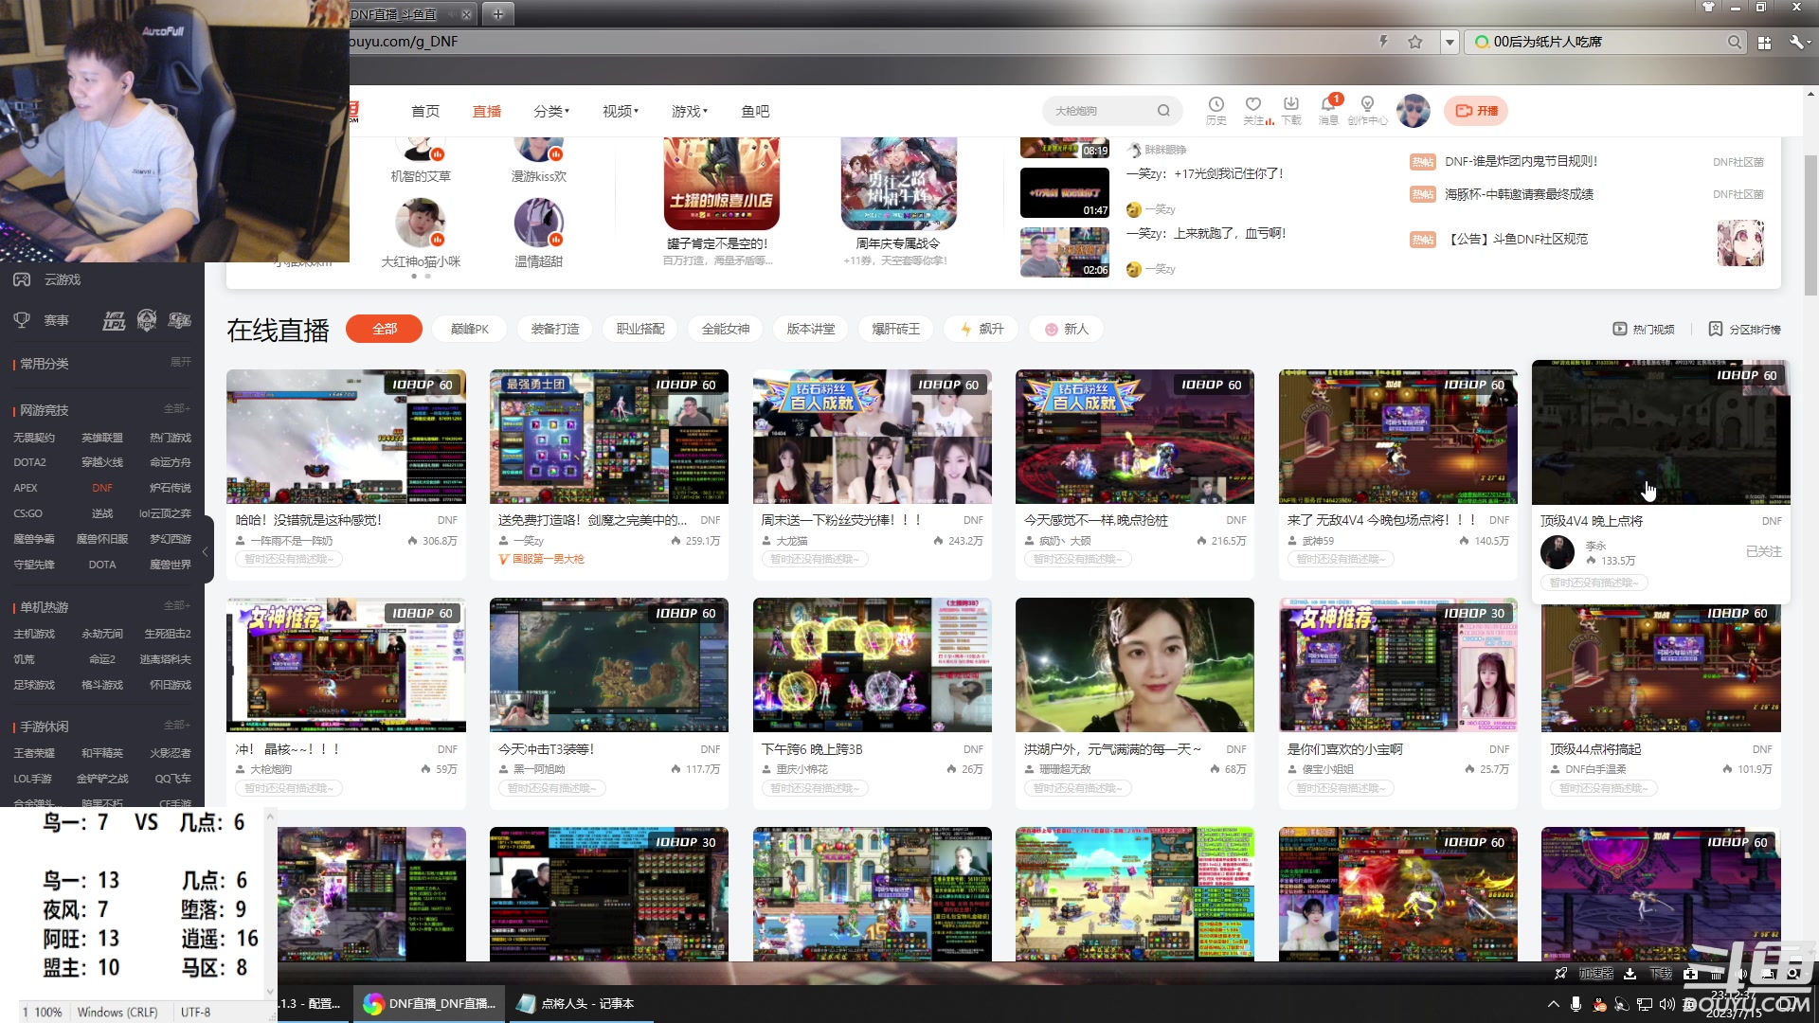The height and width of the screenshot is (1023, 1819).
Task: Open the post DNF-谁是炸团内鬼节目规则!
Action: coord(1522,161)
